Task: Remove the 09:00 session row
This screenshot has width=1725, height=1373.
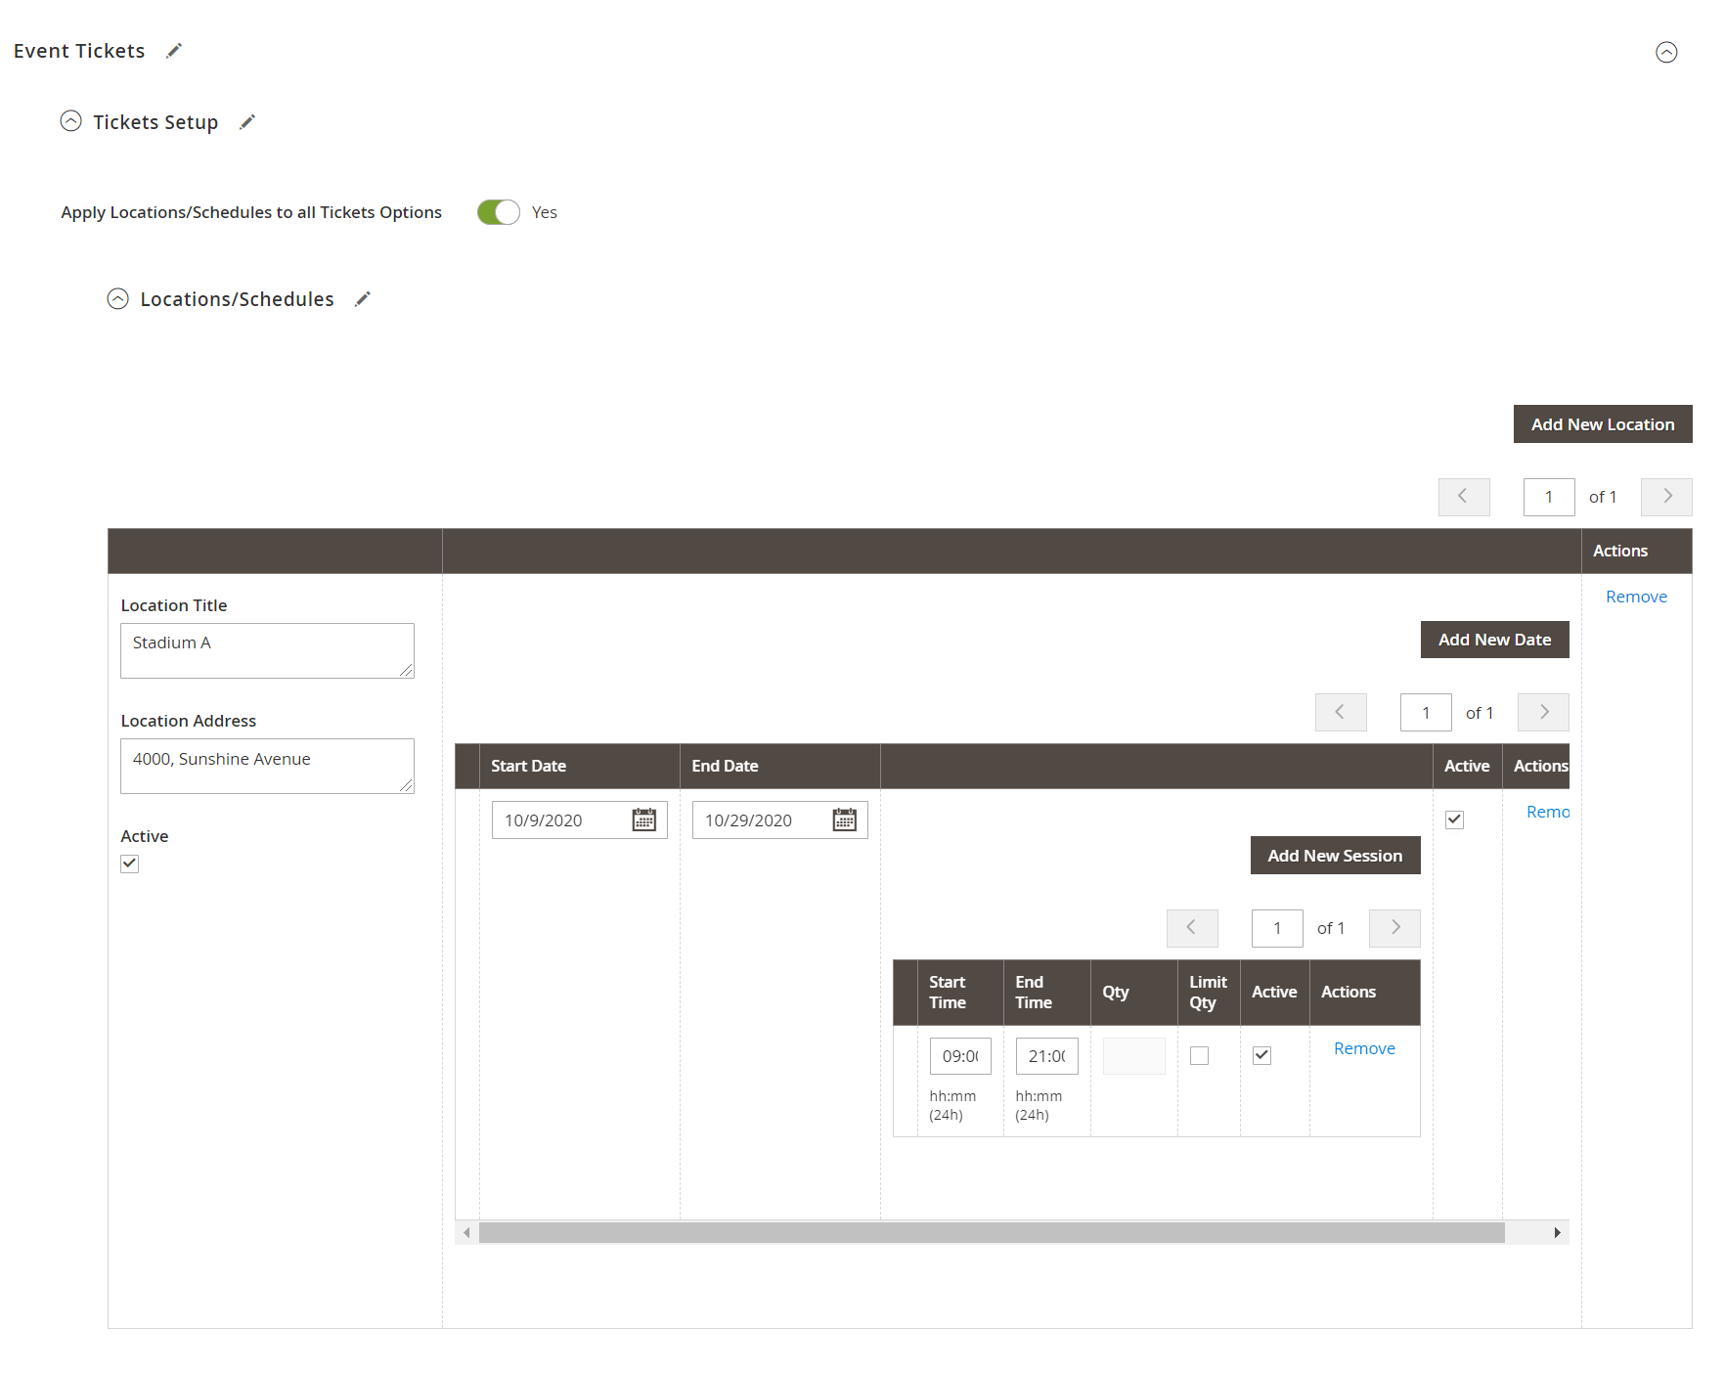Action: [1364, 1048]
